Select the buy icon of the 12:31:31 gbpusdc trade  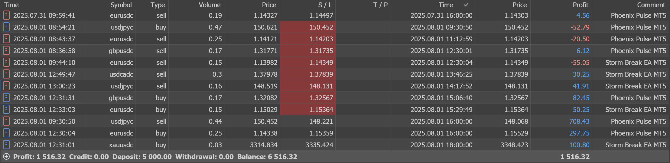[6, 97]
